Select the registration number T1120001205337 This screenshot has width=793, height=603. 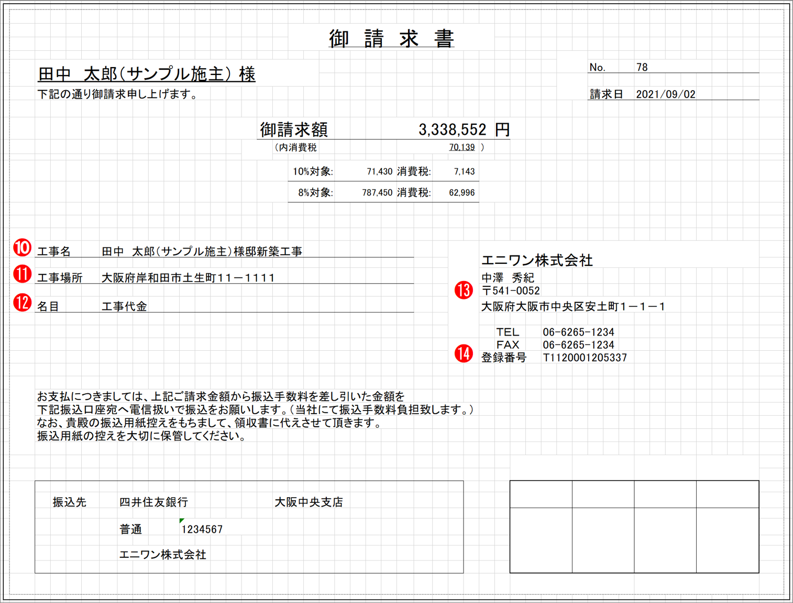click(585, 358)
